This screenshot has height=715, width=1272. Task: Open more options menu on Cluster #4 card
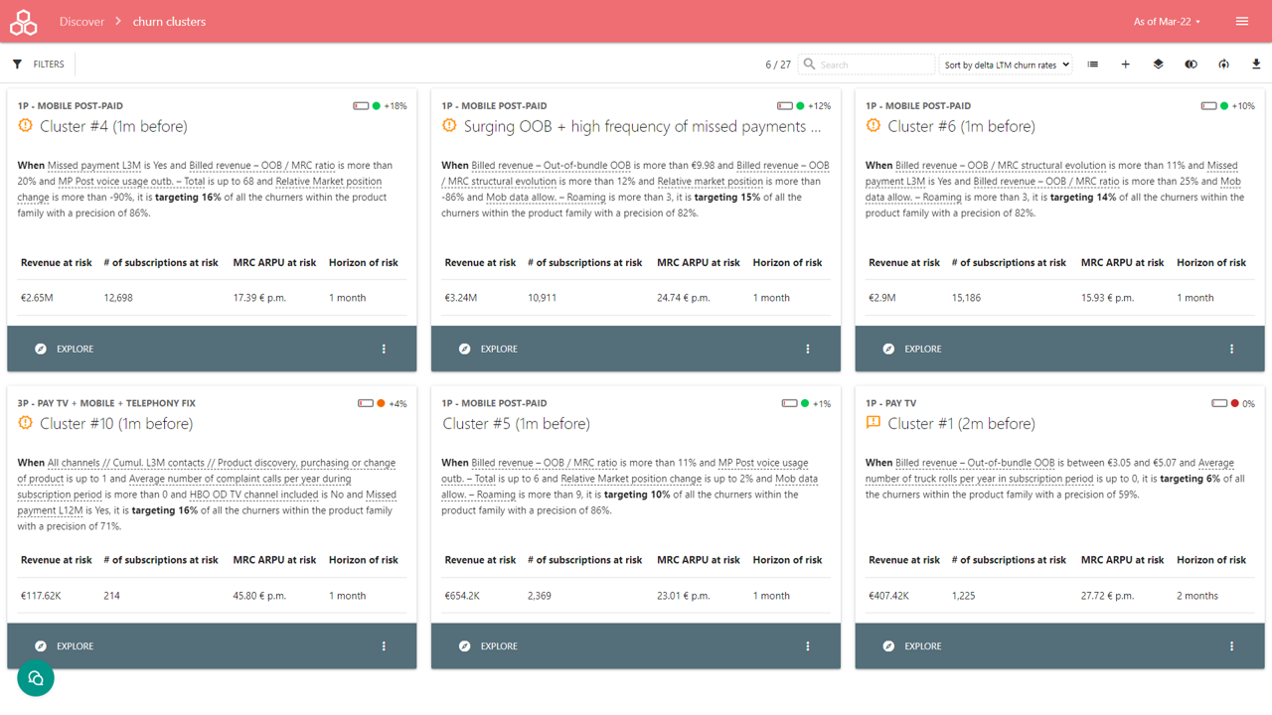(384, 349)
